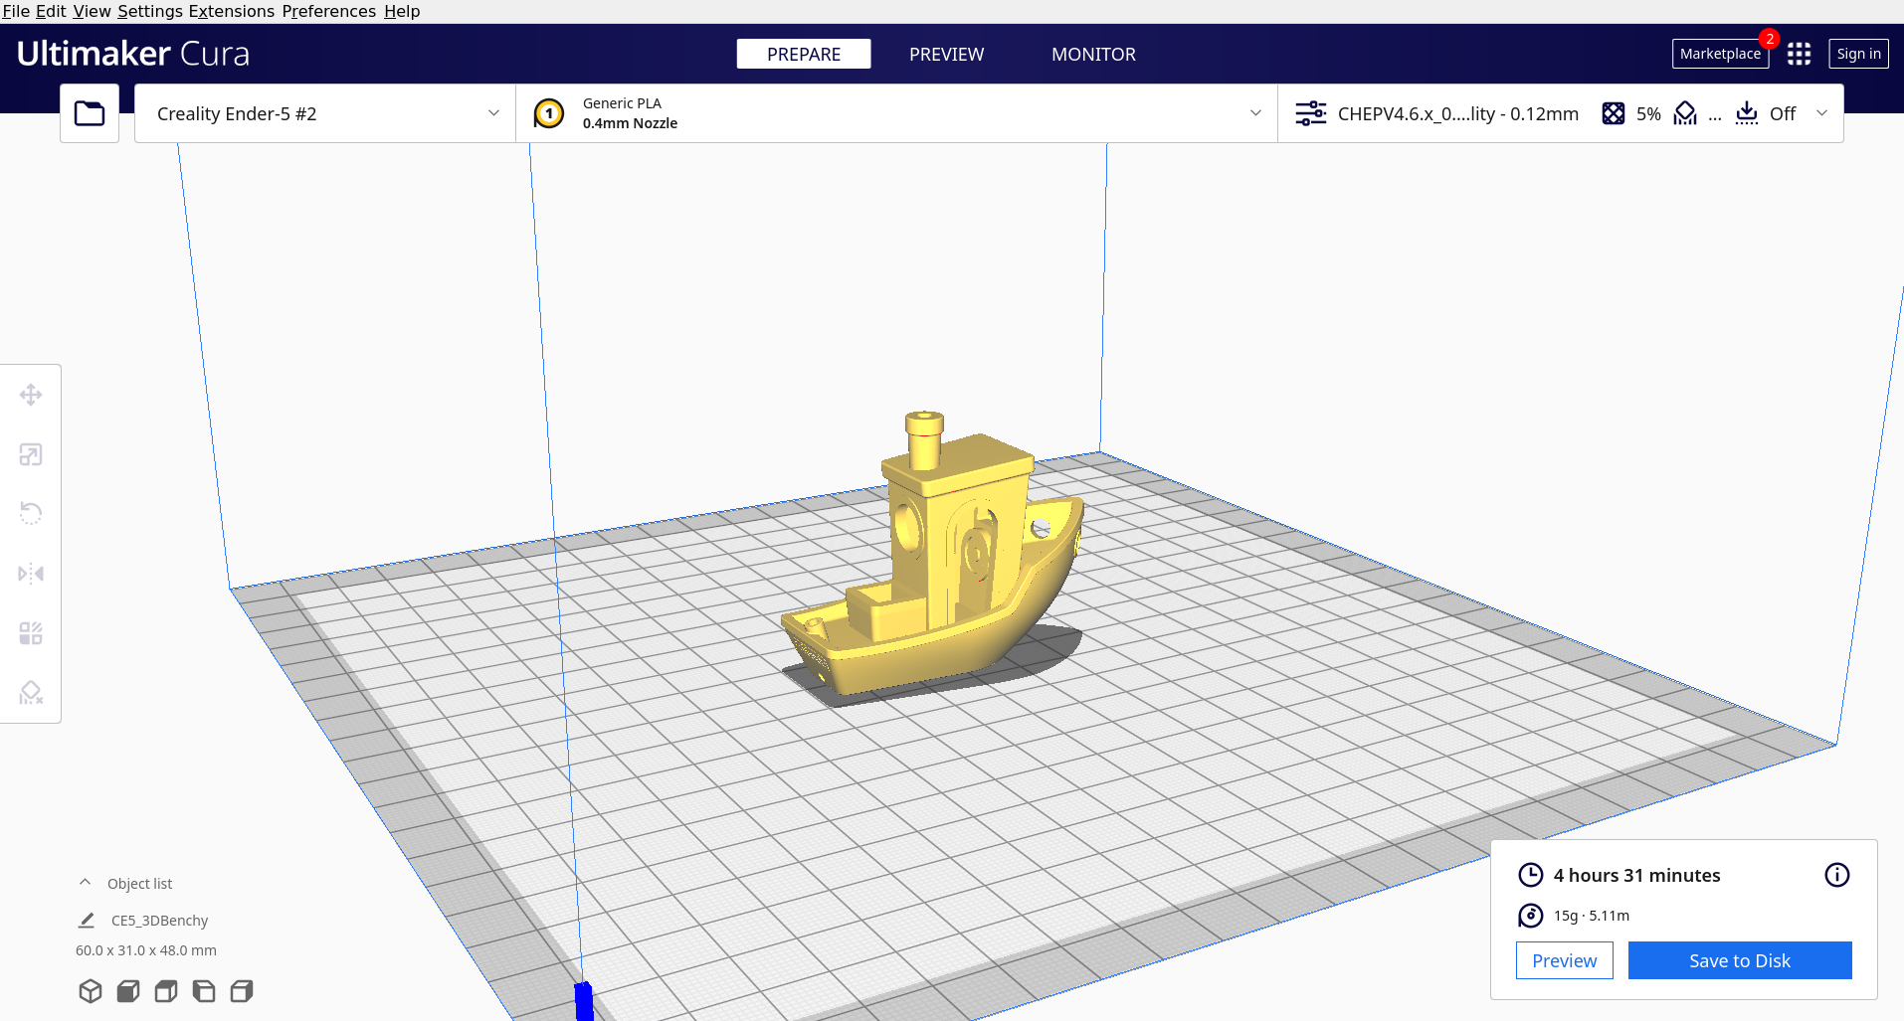Open the Marketplace
The image size is (1904, 1021).
[x=1719, y=54]
